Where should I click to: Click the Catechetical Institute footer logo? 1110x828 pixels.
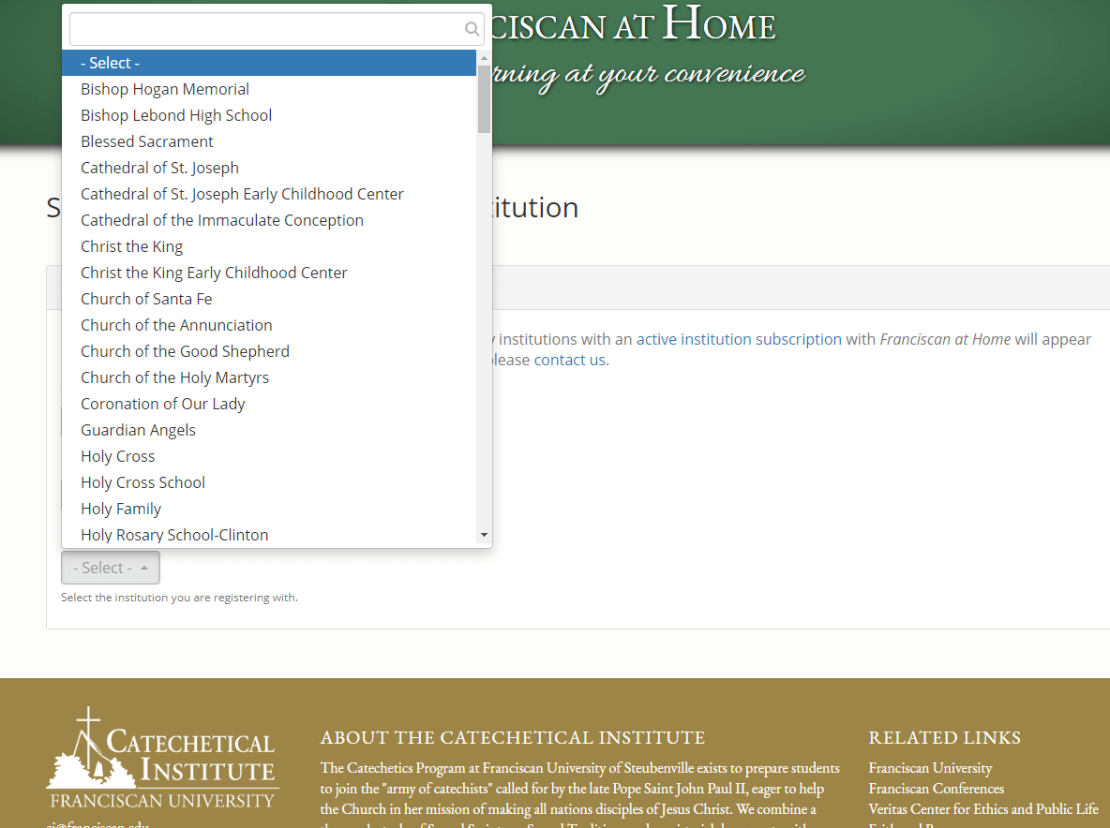click(163, 758)
